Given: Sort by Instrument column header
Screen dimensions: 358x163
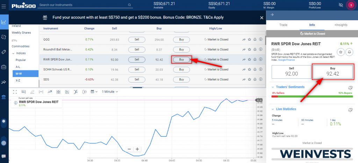Looking at the screenshot, I should tap(51, 29).
